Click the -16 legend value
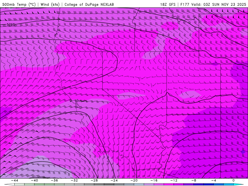248x186 pixels. coord(154,180)
